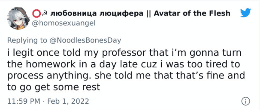Click the line 'to go get some rest'
Screen dimensions: 260x110
tap(54, 87)
